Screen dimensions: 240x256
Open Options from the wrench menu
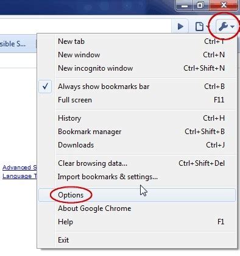[x=137, y=195]
